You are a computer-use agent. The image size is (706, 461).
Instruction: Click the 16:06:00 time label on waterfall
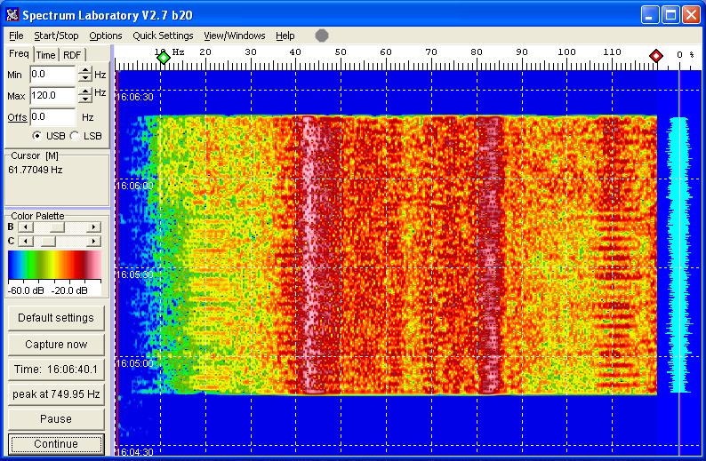tap(135, 186)
